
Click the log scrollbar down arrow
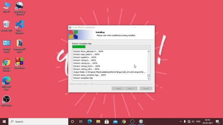pos(149,79)
